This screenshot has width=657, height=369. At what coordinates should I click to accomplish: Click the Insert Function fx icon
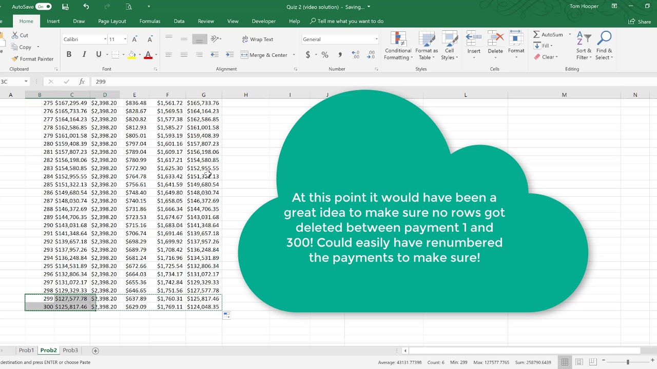tap(82, 81)
